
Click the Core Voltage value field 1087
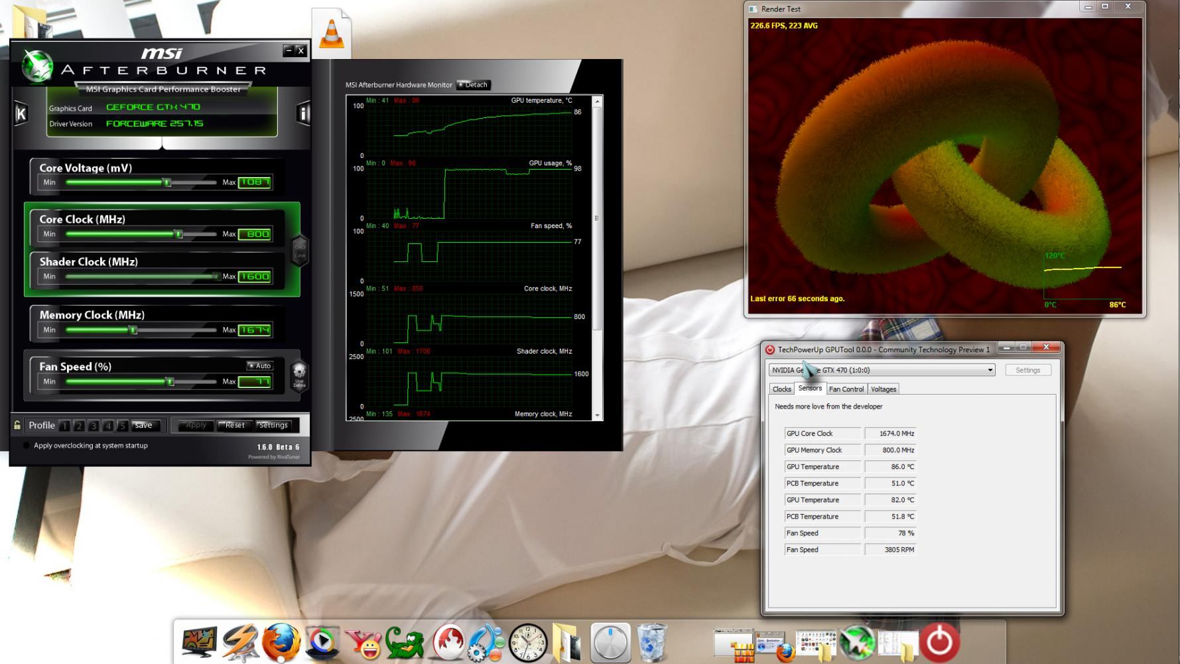[255, 182]
